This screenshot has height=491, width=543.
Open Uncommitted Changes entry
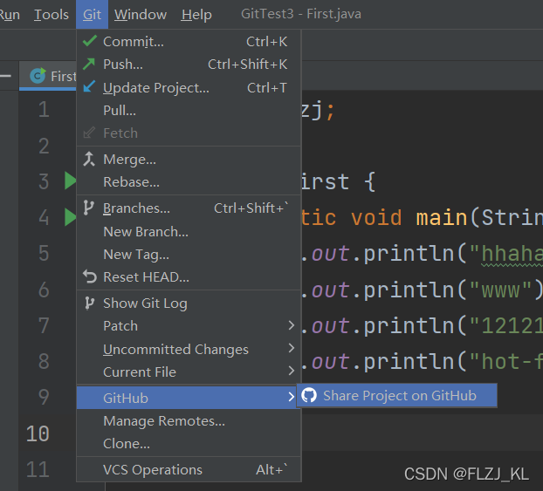[x=189, y=350]
